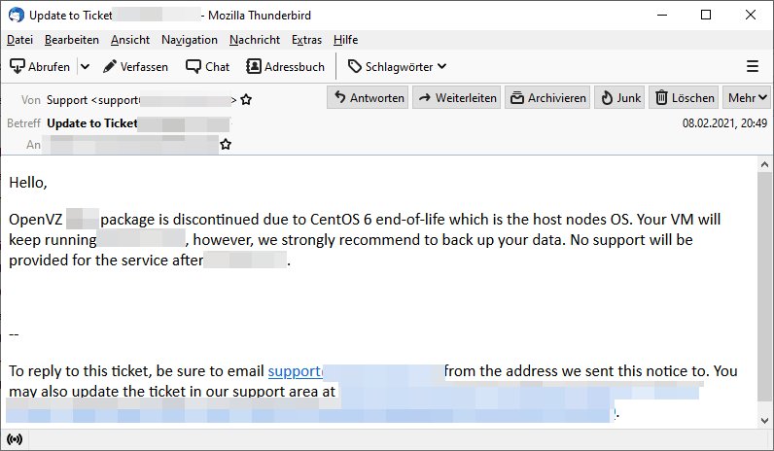Open the Hilfe menu
Viewport: 774px width, 451px height.
click(x=345, y=40)
